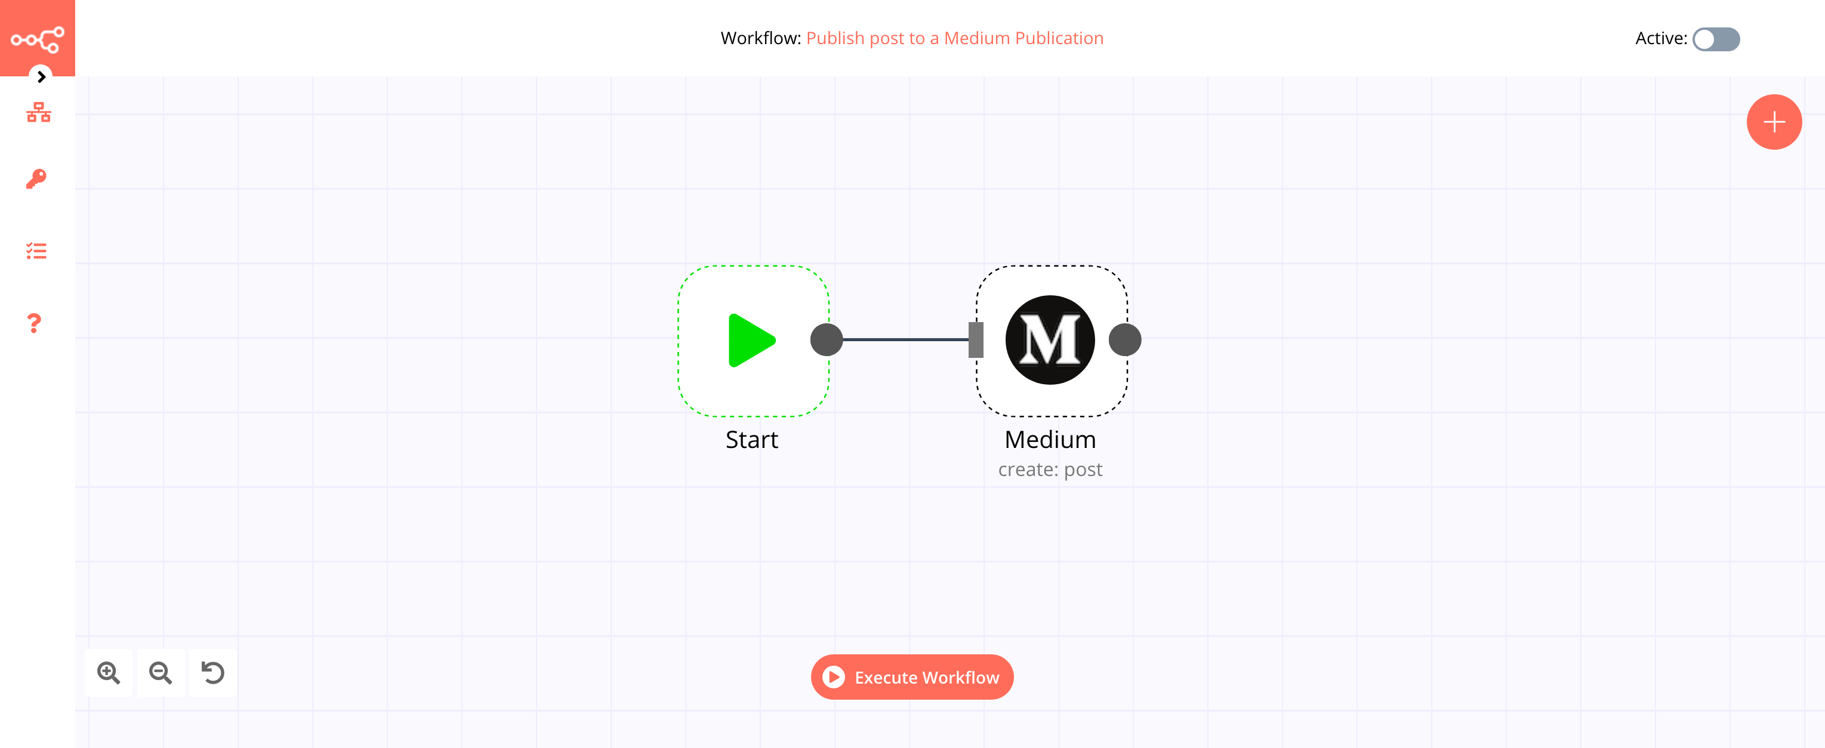Open workflow settings menu
Image resolution: width=1825 pixels, height=748 pixels.
click(x=39, y=75)
